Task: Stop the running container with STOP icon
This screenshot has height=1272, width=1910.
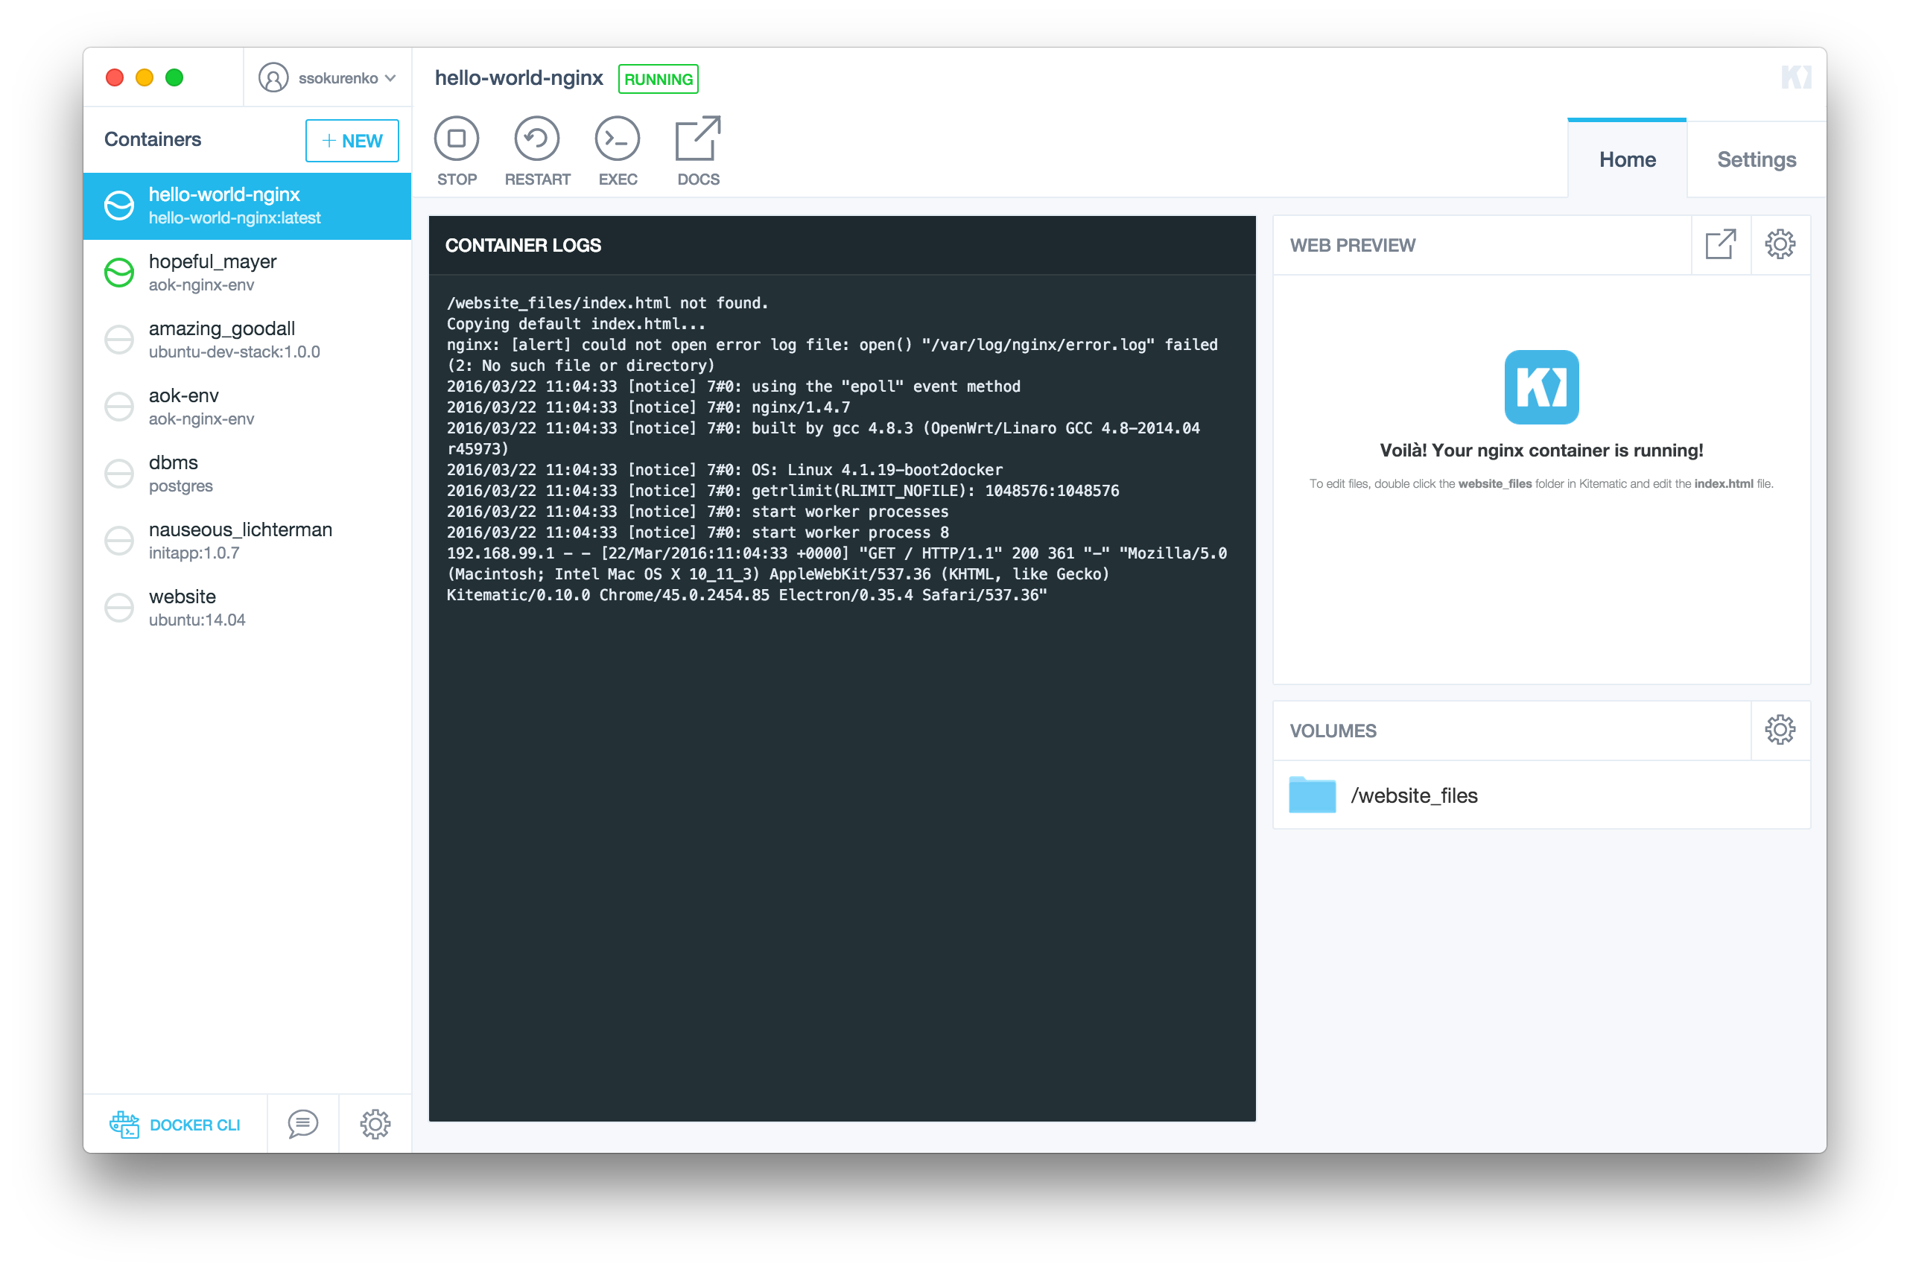Action: (457, 139)
